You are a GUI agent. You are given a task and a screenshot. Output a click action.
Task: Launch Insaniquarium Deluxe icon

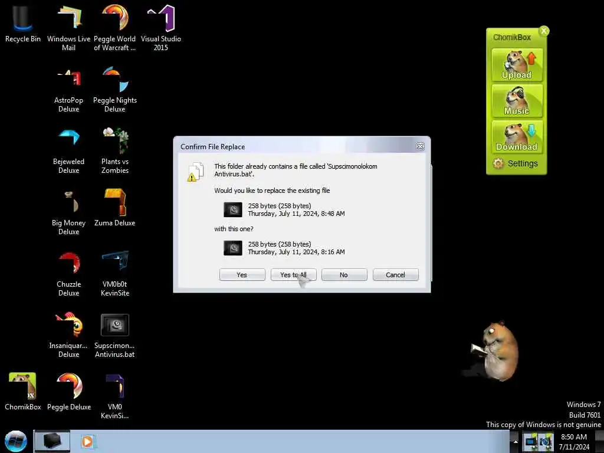point(68,334)
